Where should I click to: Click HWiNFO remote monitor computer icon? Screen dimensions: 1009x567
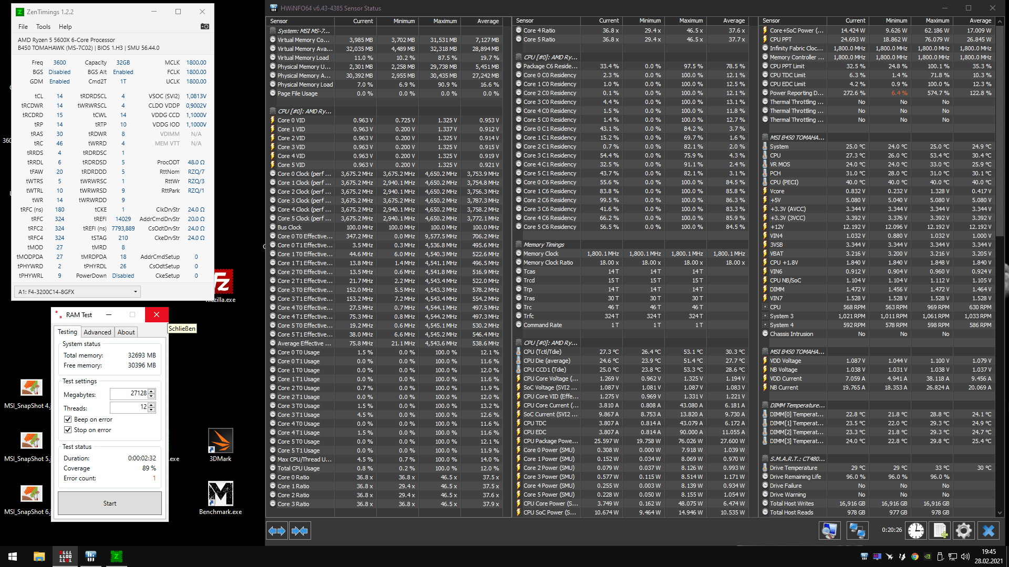click(x=829, y=531)
